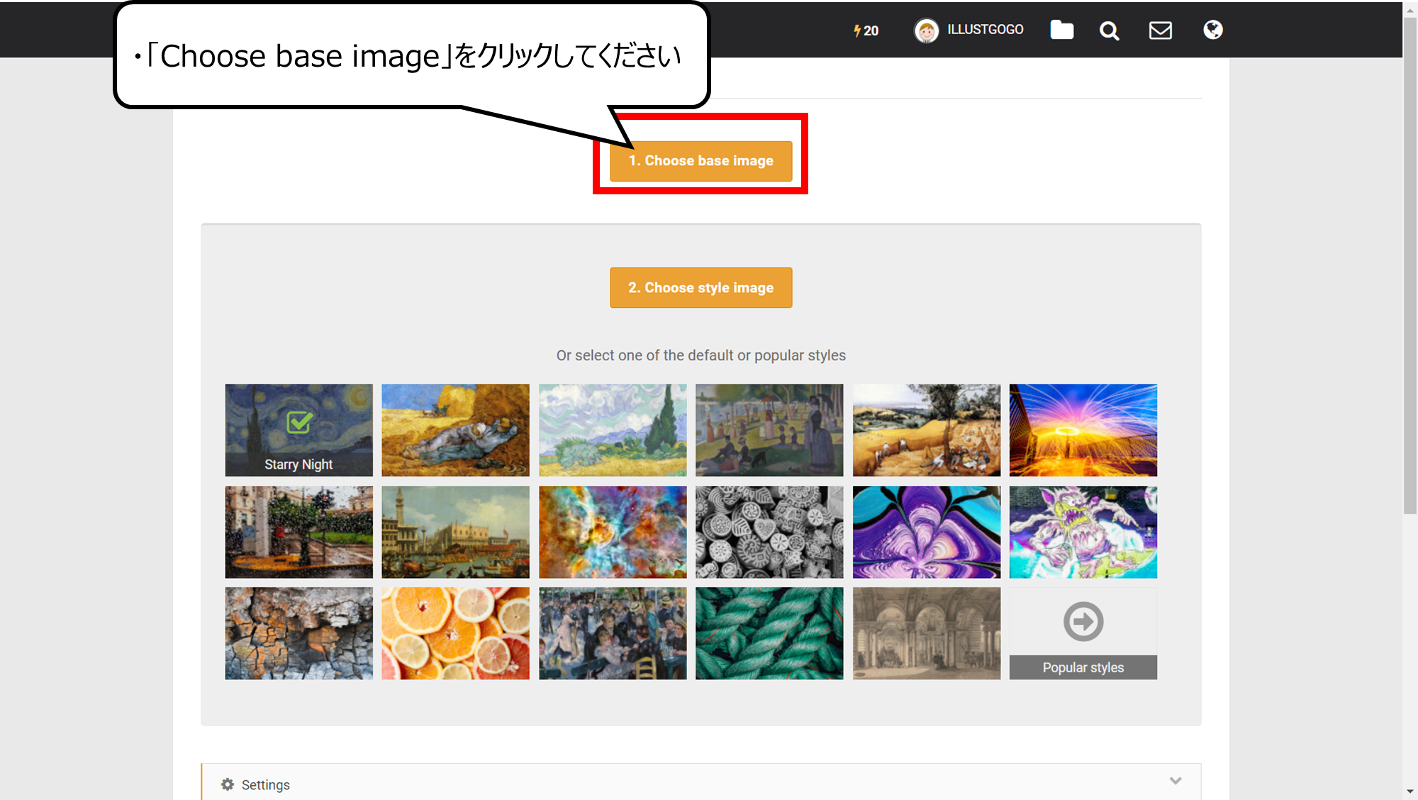
Task: Select the purple fractal flower style
Action: (x=927, y=532)
